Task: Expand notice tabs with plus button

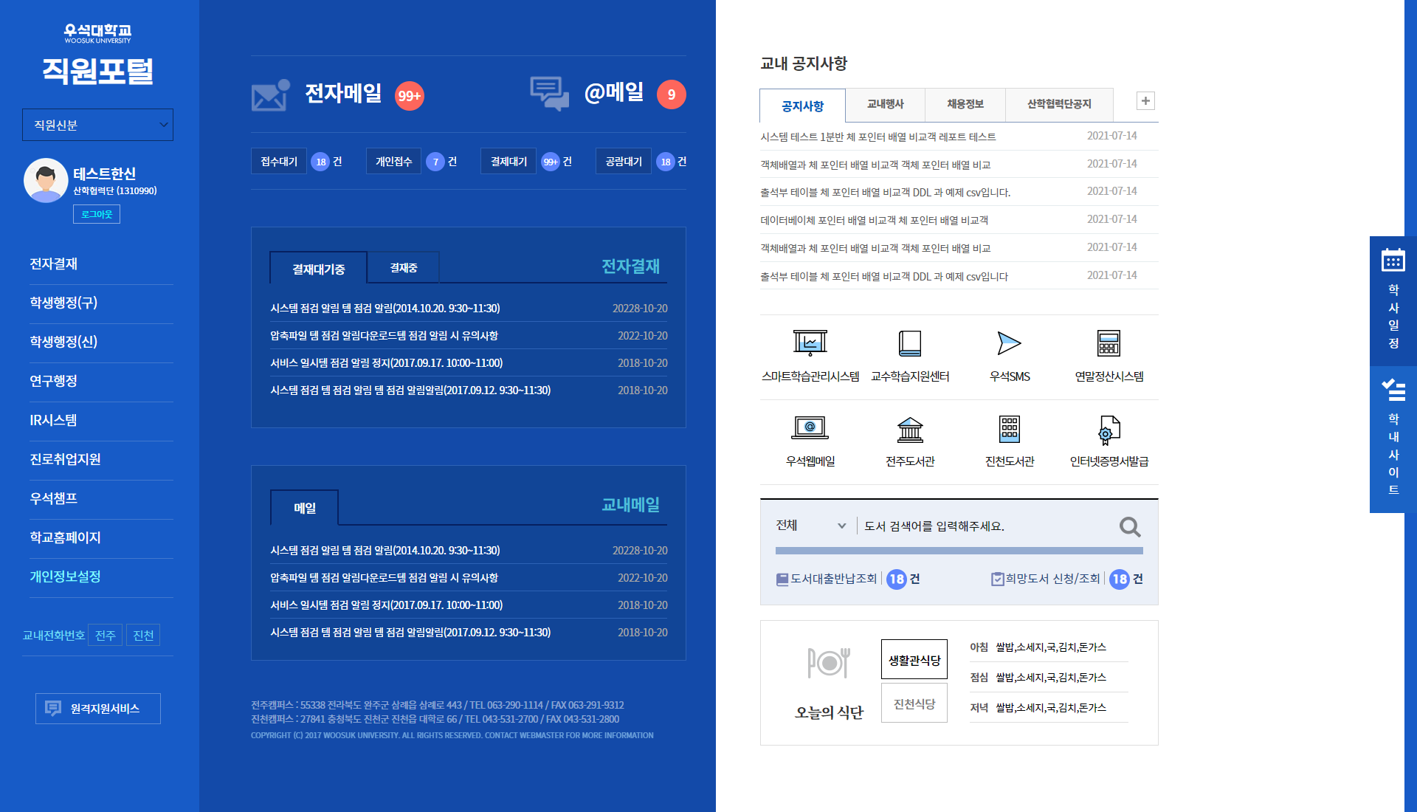Action: pyautogui.click(x=1145, y=101)
